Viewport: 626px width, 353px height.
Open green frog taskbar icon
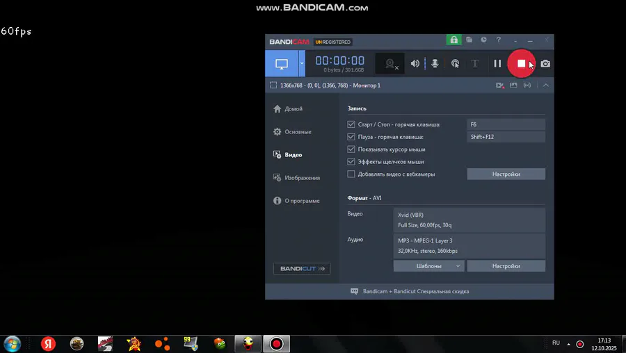click(220, 344)
